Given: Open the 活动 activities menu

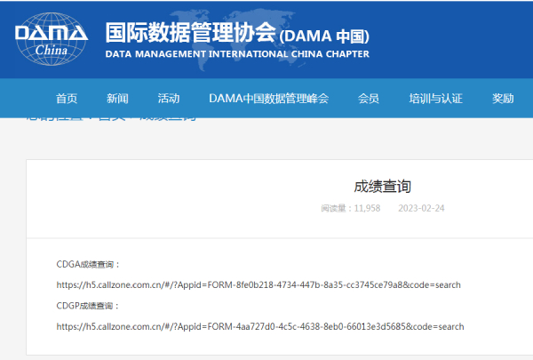Looking at the screenshot, I should tap(168, 99).
